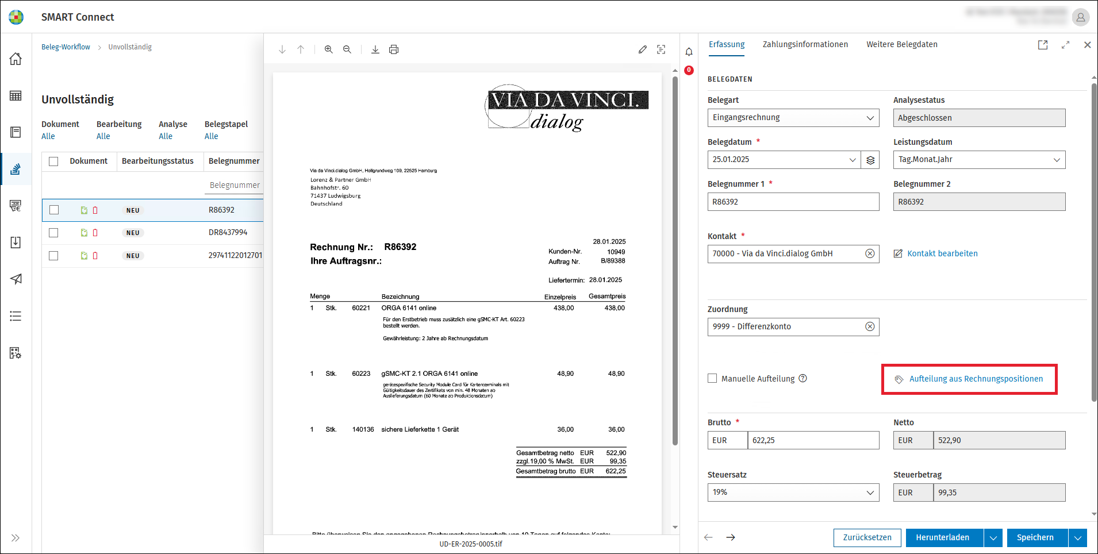
Task: Toggle the select-all documents checkbox
Action: [x=53, y=161]
